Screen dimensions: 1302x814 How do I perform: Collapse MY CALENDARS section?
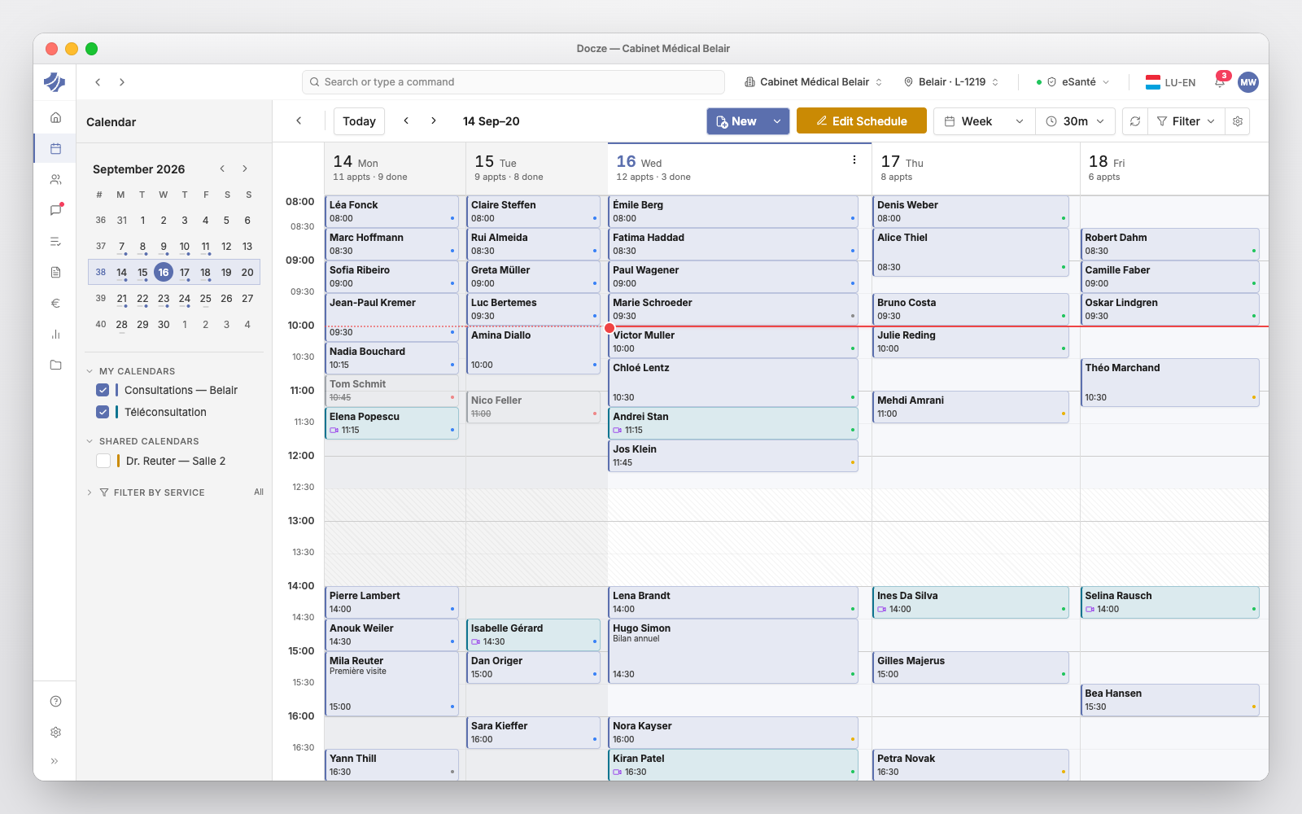(x=90, y=371)
